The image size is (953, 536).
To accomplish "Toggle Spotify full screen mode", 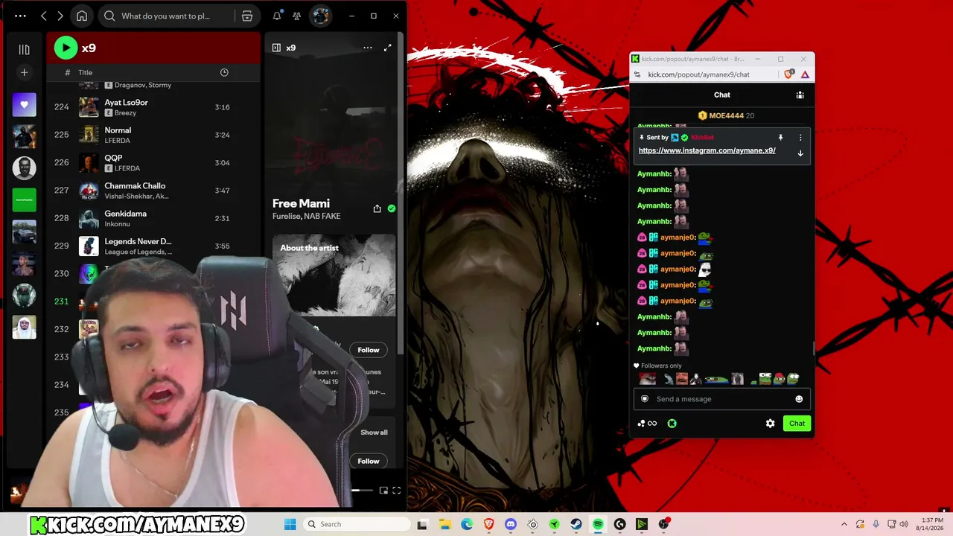I will pyautogui.click(x=397, y=490).
